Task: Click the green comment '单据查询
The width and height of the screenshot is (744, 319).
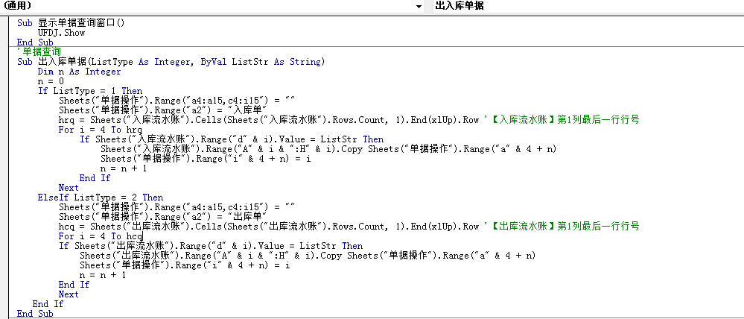Action: (39, 51)
